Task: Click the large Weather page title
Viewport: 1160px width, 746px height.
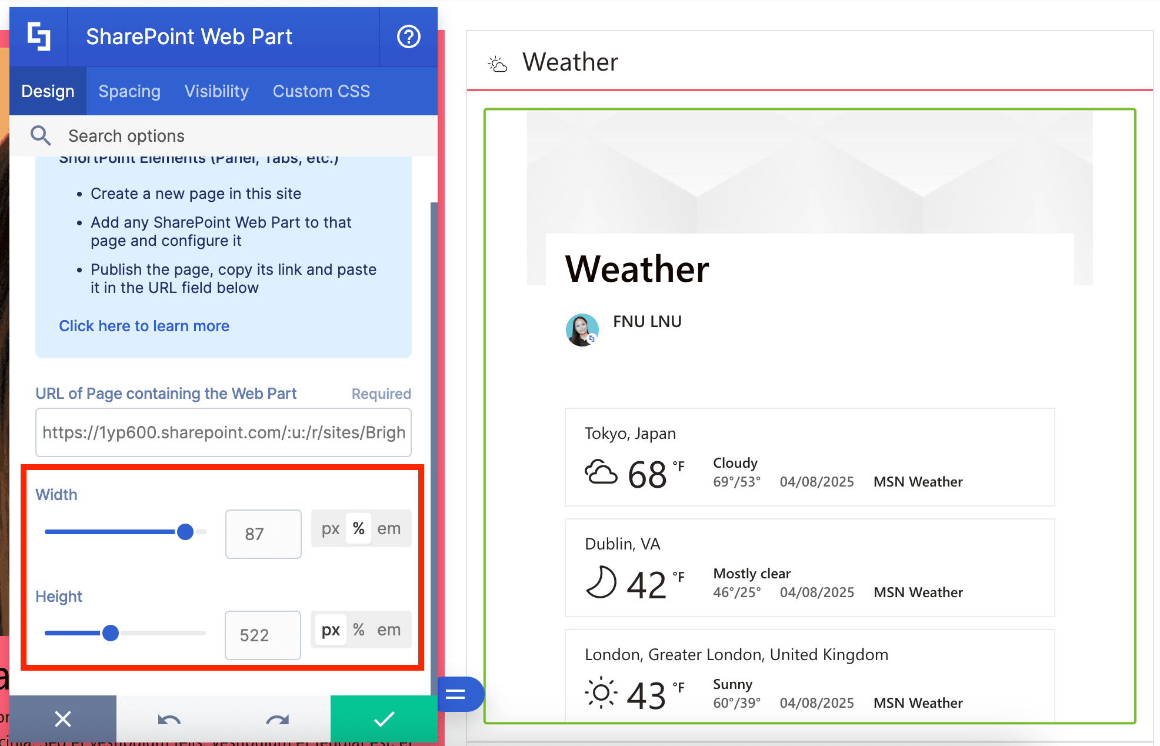Action: point(637,269)
